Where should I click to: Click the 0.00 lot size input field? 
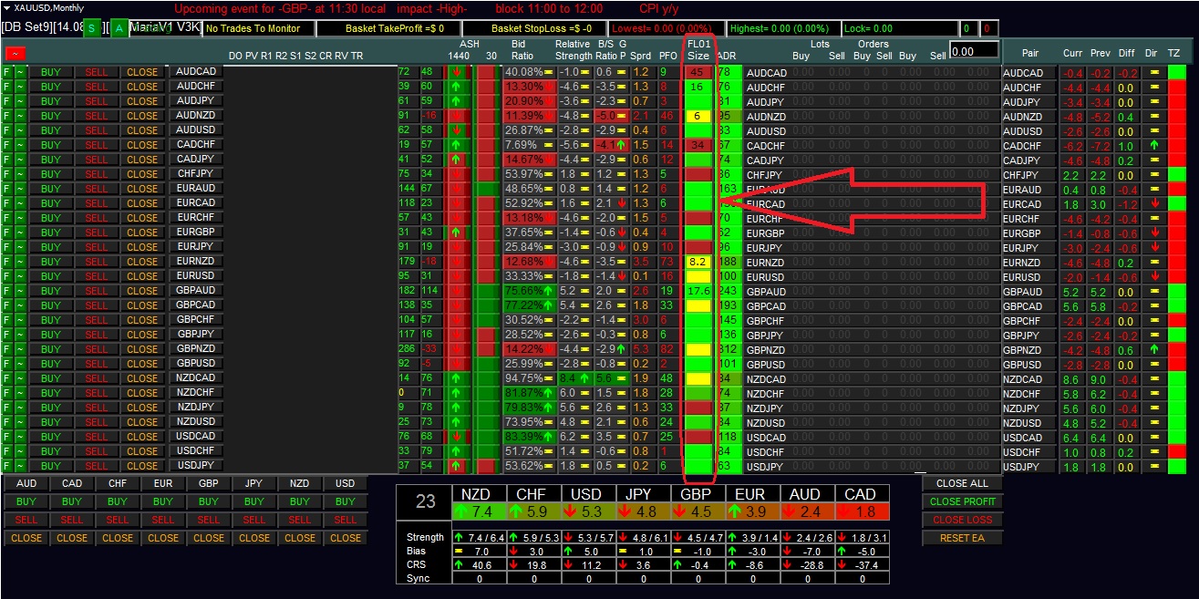(x=974, y=51)
